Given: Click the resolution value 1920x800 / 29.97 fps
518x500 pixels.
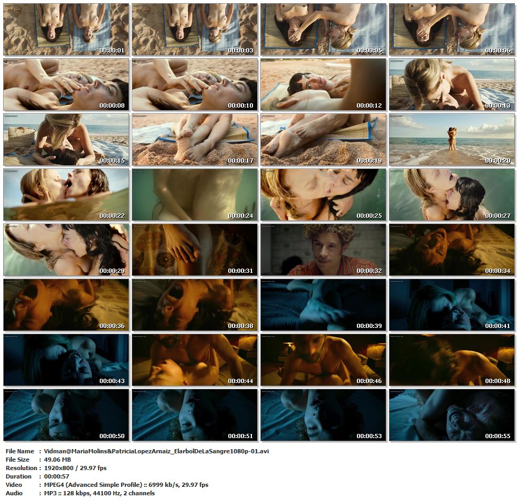Looking at the screenshot, I should [76, 468].
